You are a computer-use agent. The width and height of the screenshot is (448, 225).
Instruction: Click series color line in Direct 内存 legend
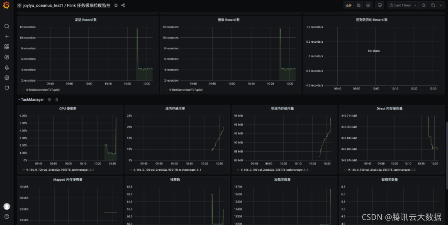pos(346,169)
